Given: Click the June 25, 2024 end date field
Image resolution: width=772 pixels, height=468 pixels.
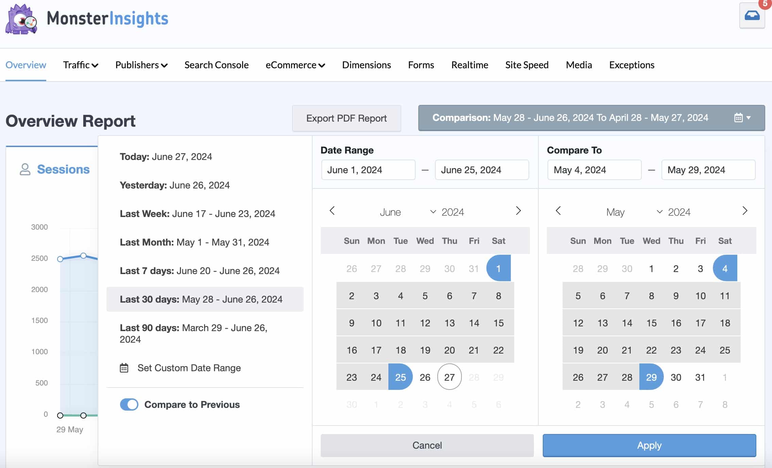Looking at the screenshot, I should (x=482, y=170).
